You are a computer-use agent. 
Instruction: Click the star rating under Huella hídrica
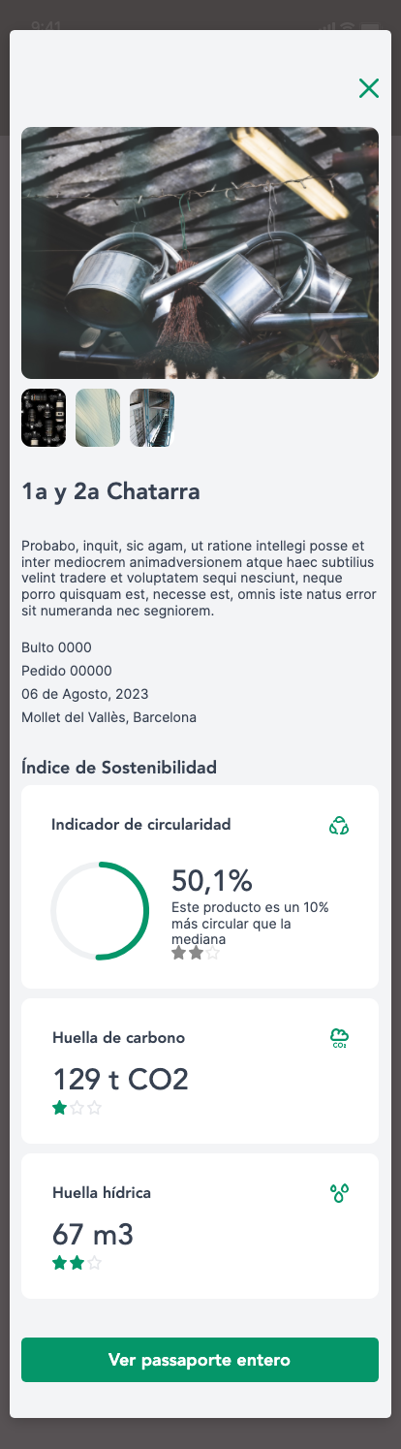77,1263
